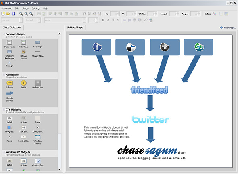Pick the Balloon annotation shape
This screenshot has width=238, height=174.
9,84
